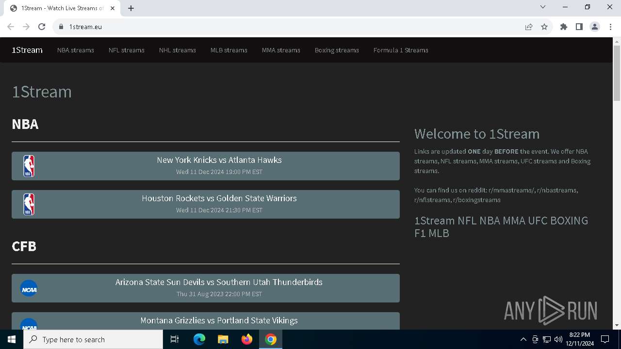Open Montana Grizzlies vs Portland State Vikings game
The image size is (621, 349).
(206, 321)
